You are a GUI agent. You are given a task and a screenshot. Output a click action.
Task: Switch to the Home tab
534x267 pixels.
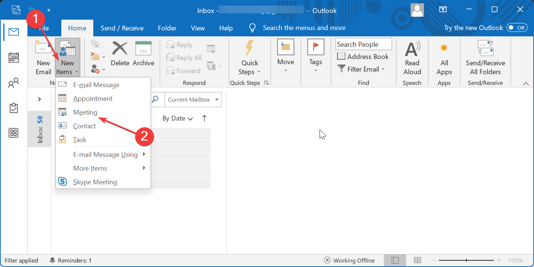[x=77, y=28]
